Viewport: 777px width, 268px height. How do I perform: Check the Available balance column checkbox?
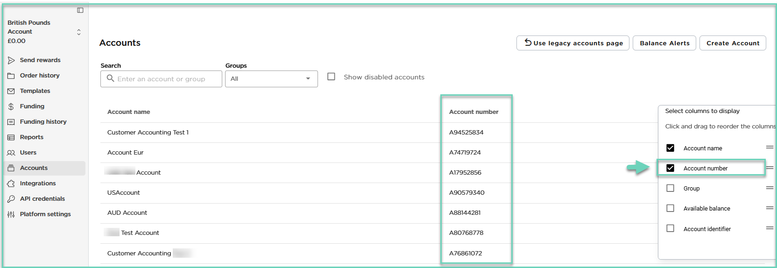coord(670,208)
